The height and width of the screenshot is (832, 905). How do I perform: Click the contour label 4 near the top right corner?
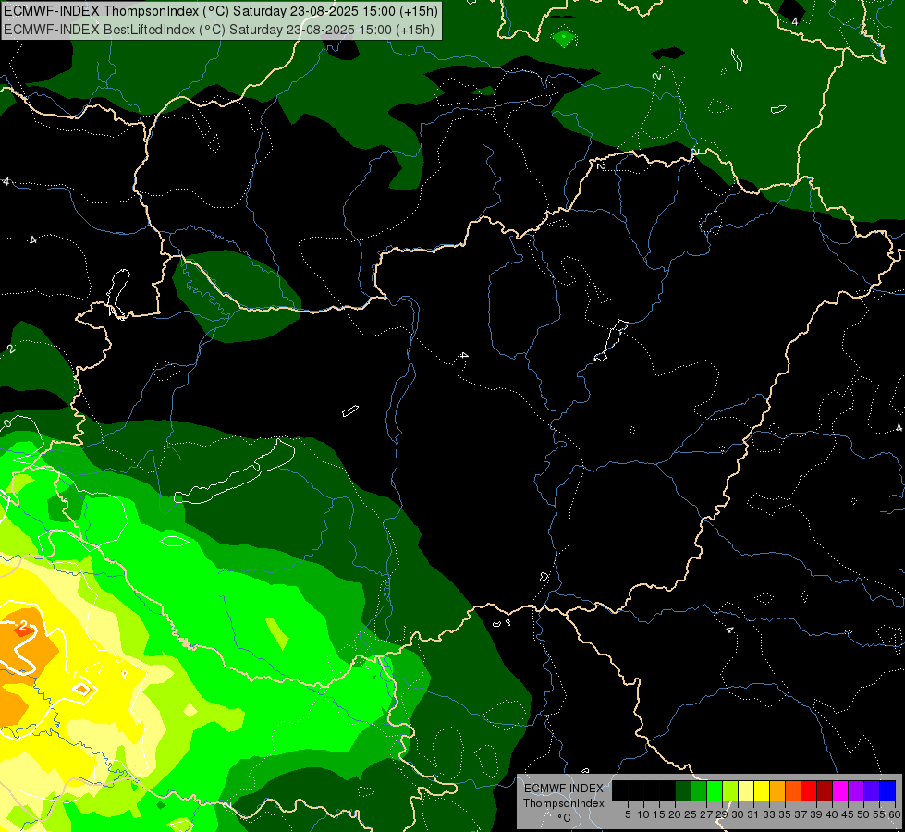click(795, 21)
